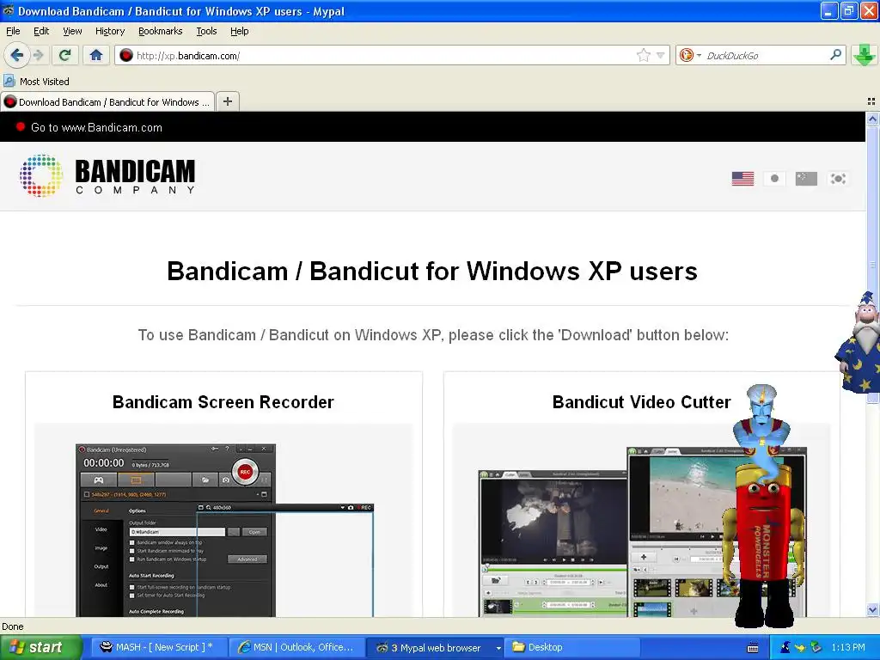Open the tab groups icon at tab strip end

871,101
